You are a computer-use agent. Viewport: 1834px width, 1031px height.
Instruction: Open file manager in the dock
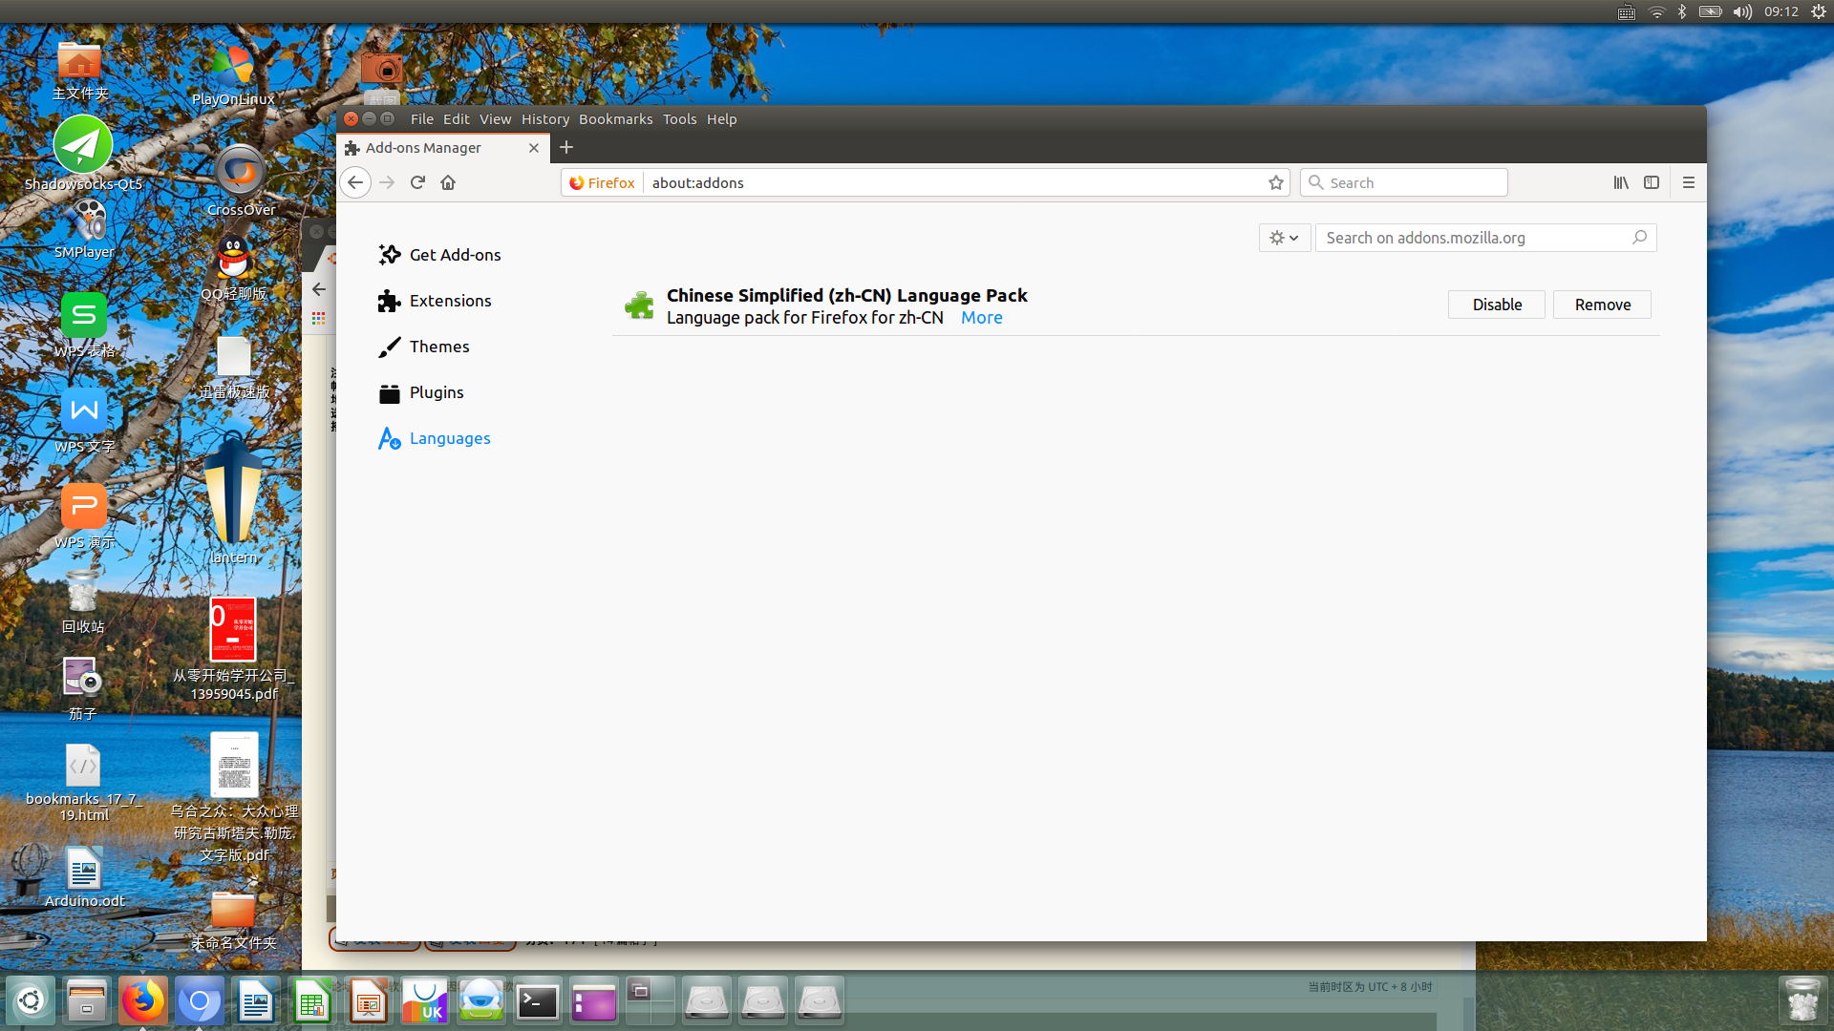click(87, 1000)
